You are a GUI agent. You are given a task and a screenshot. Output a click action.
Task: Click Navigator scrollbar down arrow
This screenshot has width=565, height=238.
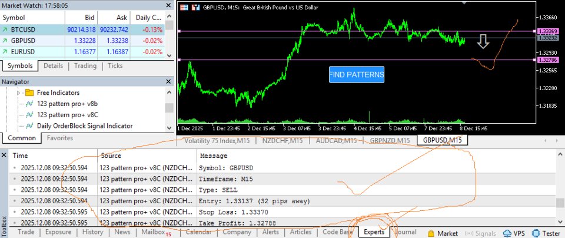tap(169, 127)
